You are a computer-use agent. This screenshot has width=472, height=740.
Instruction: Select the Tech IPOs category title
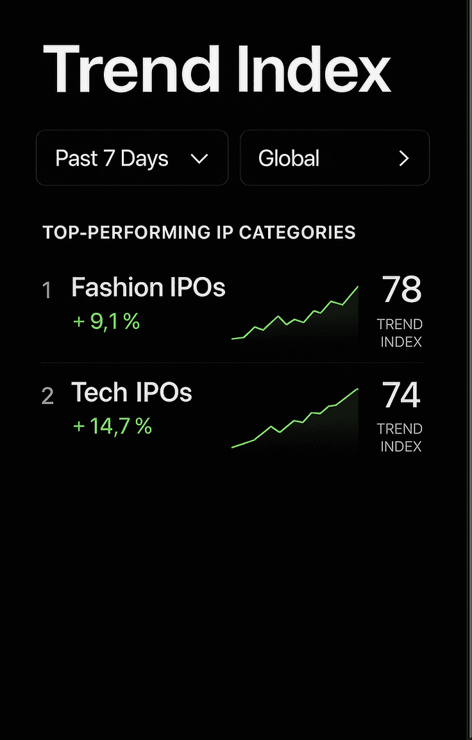coord(131,392)
